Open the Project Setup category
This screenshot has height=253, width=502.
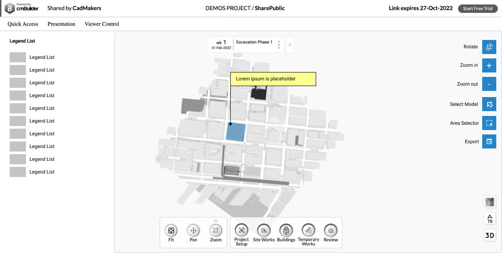click(241, 230)
